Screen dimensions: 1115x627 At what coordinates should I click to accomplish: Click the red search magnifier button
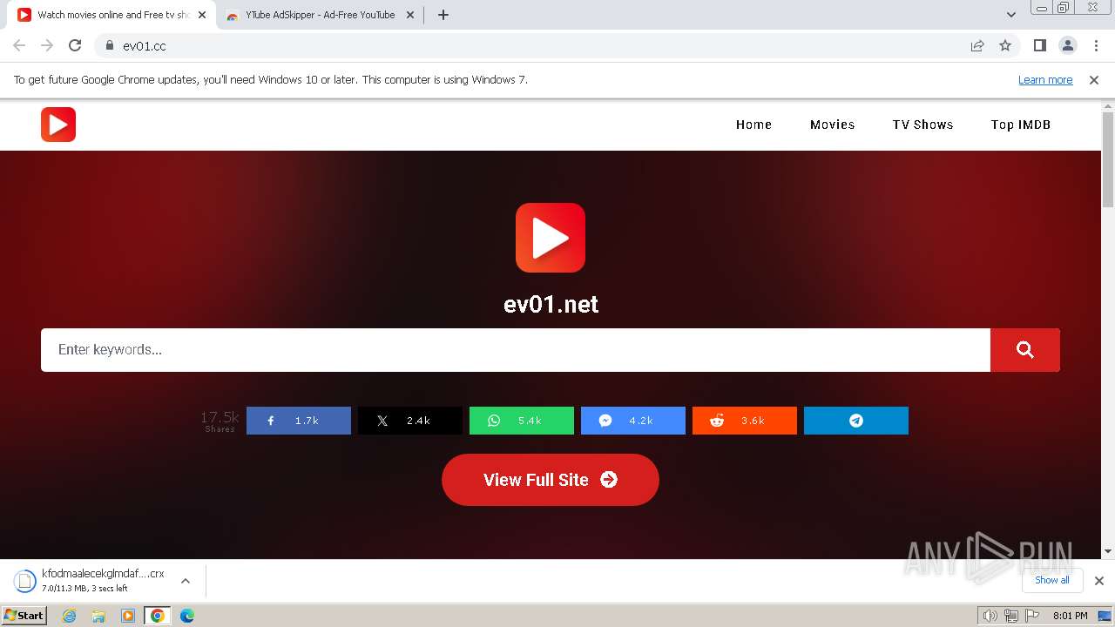coord(1025,350)
